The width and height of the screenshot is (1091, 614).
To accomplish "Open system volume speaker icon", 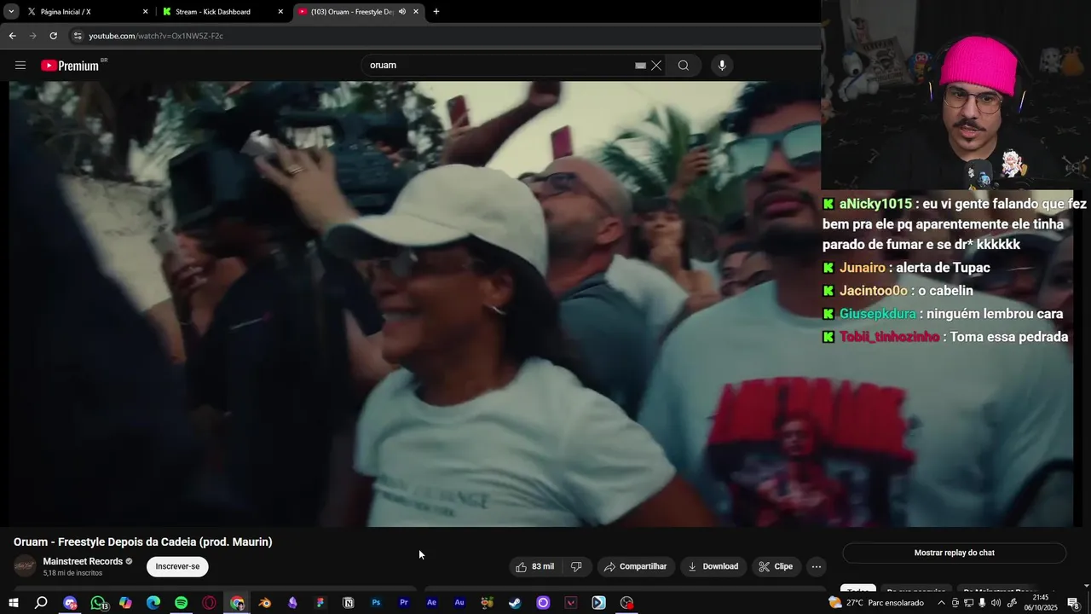I will click(x=996, y=603).
